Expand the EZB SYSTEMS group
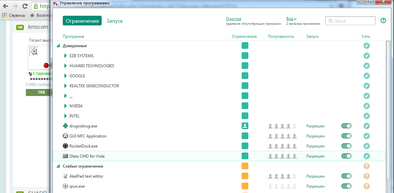This screenshot has width=394, height=193. point(66,56)
